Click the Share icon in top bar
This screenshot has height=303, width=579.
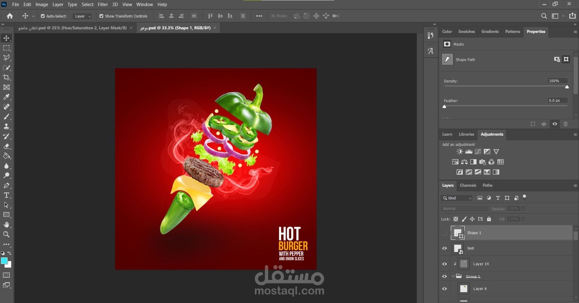pyautogui.click(x=572, y=16)
